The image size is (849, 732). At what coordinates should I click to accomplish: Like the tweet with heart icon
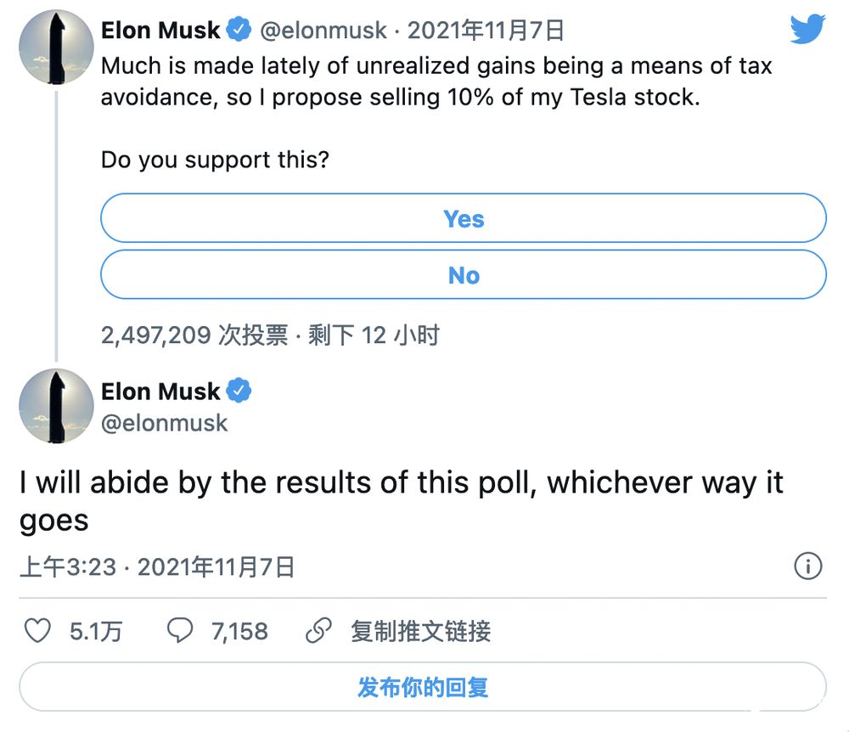click(x=38, y=631)
